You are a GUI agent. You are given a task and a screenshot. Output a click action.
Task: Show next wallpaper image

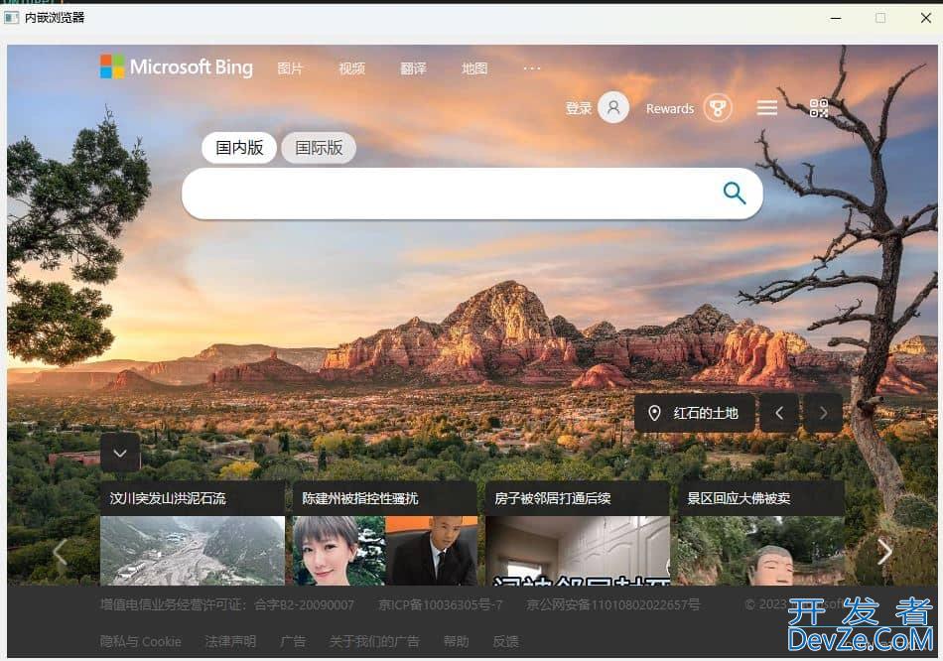[x=823, y=413]
